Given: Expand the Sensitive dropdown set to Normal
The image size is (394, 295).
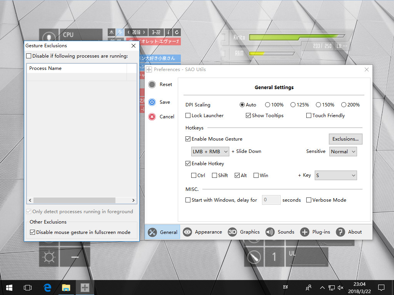Looking at the screenshot, I should tap(343, 151).
